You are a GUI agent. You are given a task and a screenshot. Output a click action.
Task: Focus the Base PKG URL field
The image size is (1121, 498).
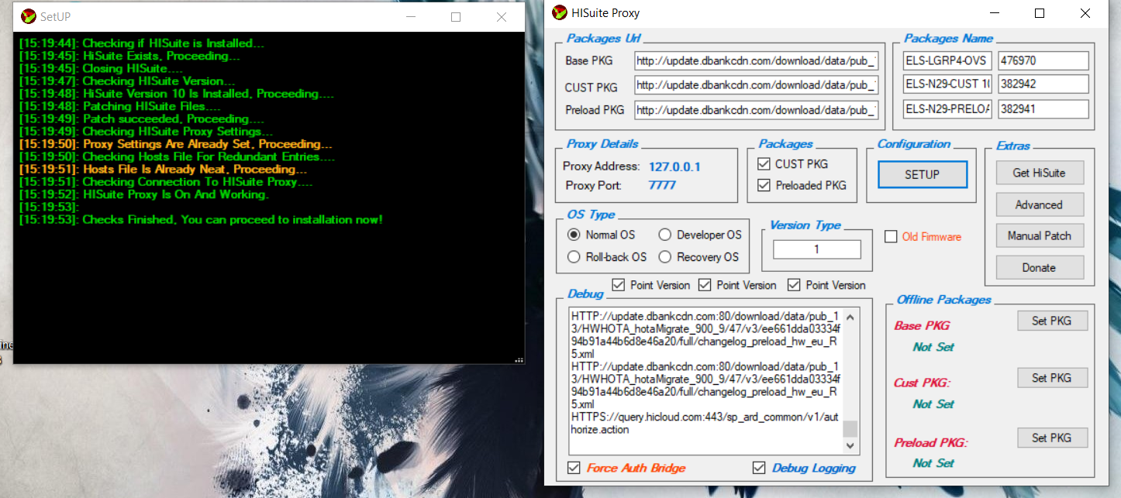(x=757, y=61)
